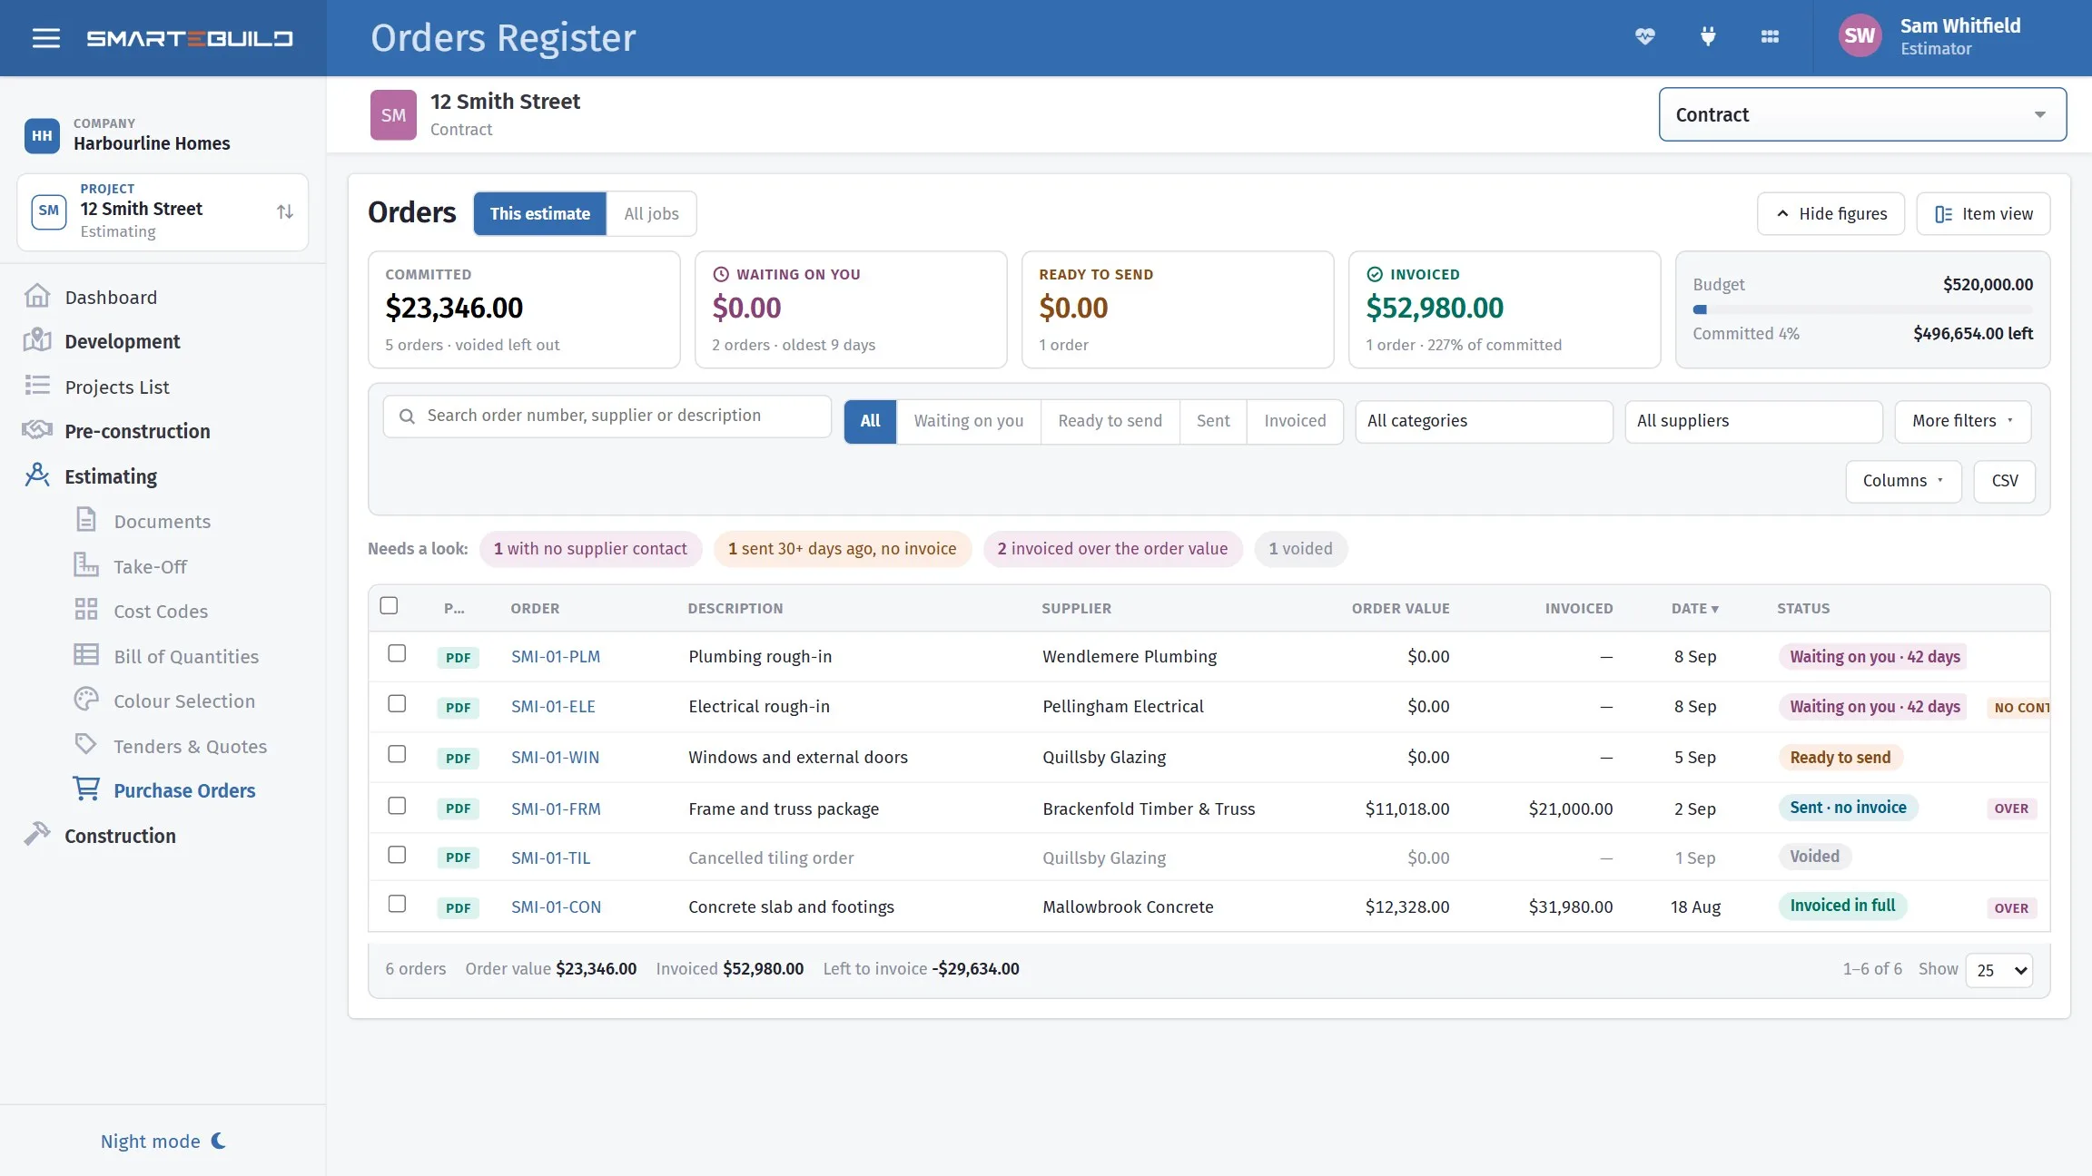2092x1176 pixels.
Task: Filter orders by Invoiced tab
Action: (1295, 421)
